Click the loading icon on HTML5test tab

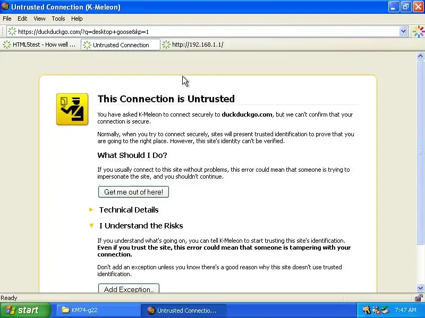7,45
